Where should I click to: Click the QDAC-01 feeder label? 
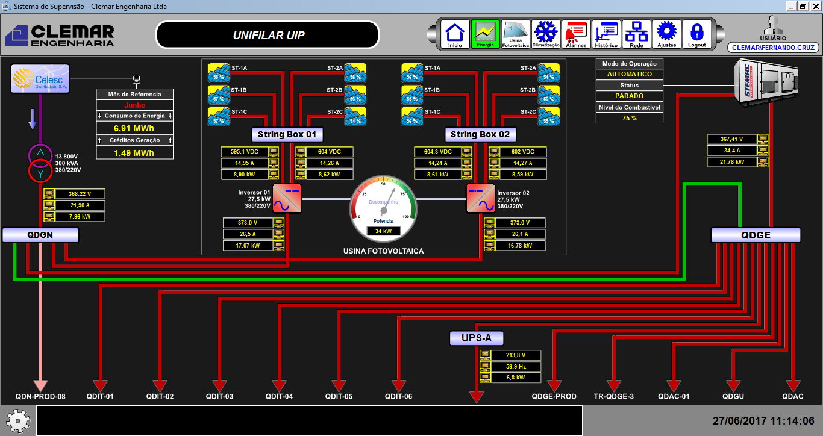tap(674, 397)
